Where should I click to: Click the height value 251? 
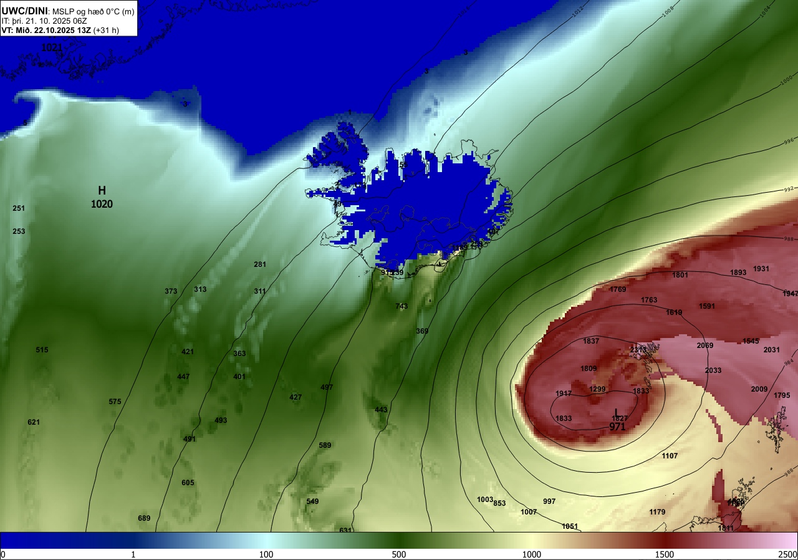(19, 208)
